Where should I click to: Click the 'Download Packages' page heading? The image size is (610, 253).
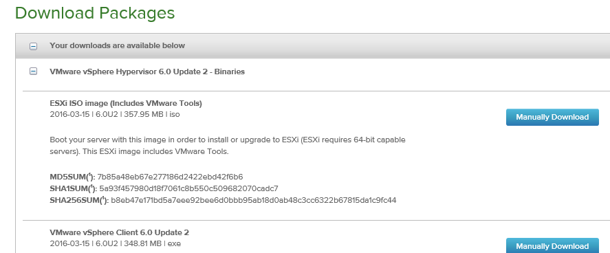coord(95,14)
